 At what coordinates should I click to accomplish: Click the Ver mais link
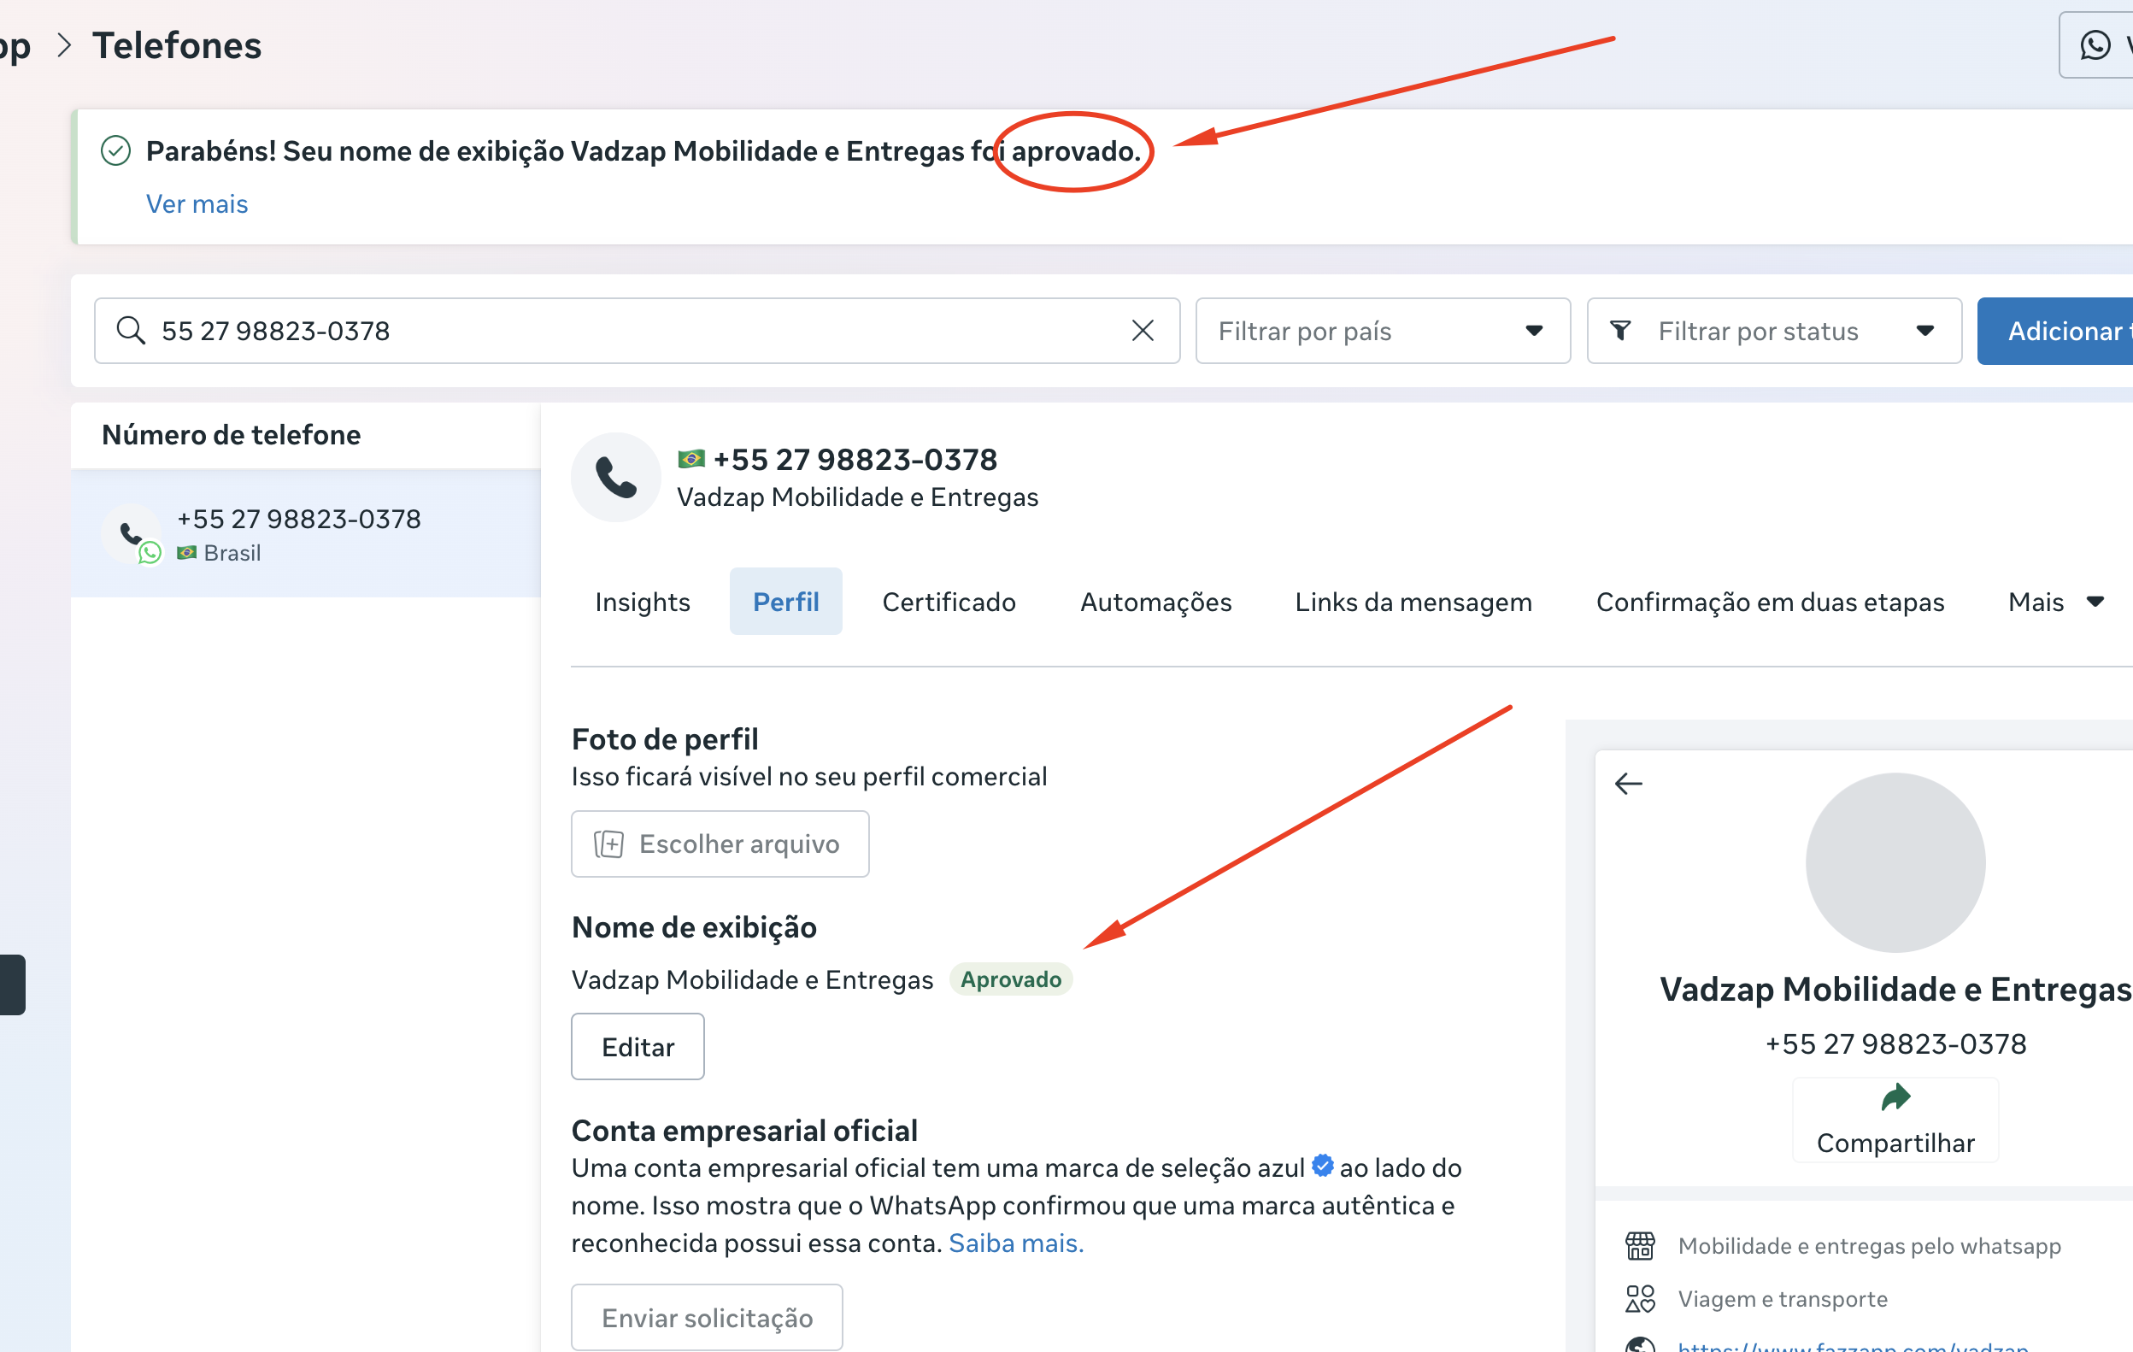tap(197, 203)
